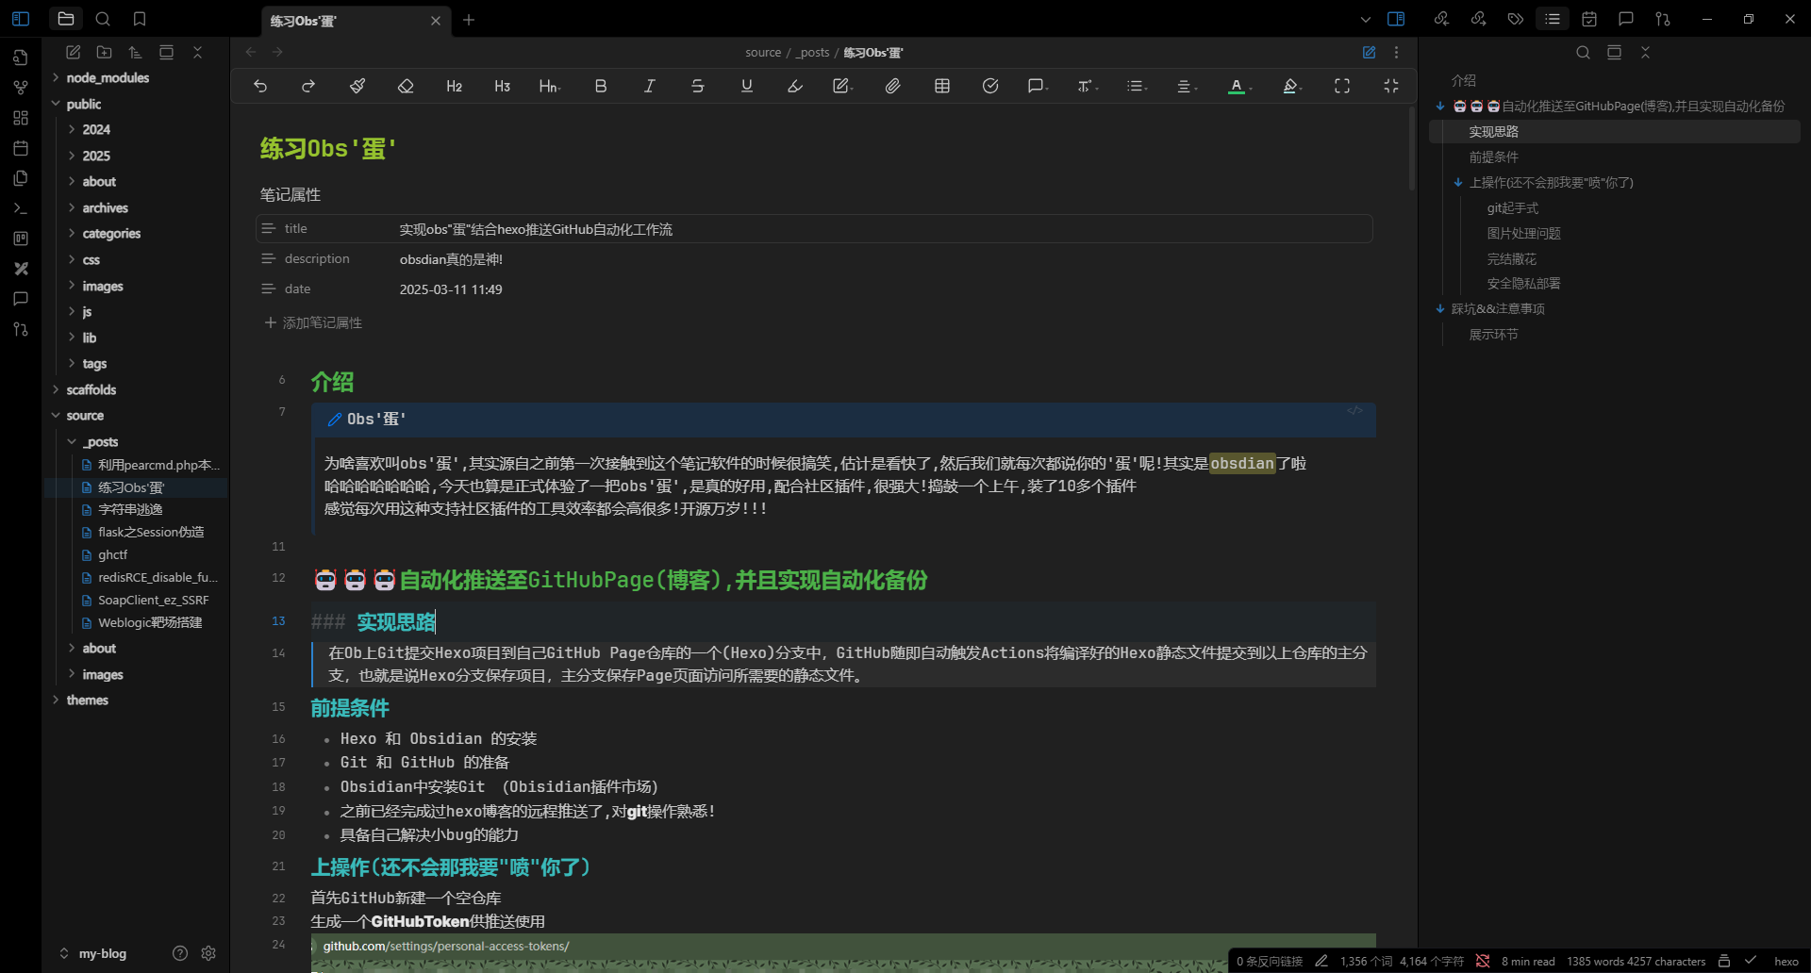The height and width of the screenshot is (973, 1811).
Task: Open the search tab in sidebar
Action: 103,19
